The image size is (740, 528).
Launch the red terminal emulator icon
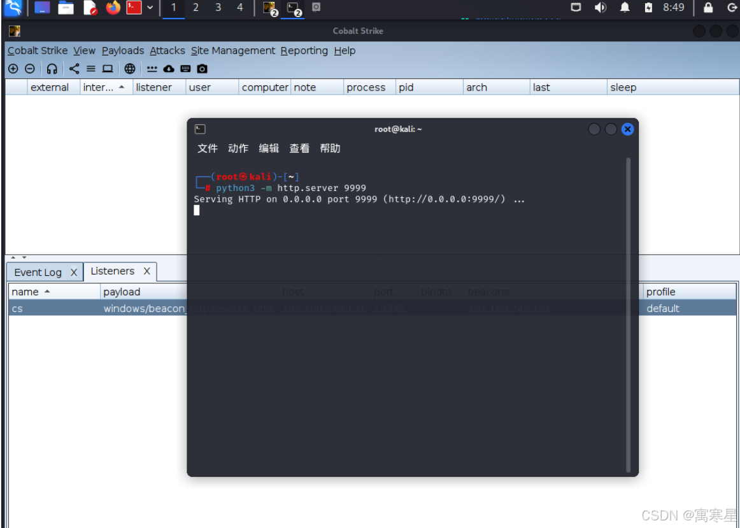pos(134,8)
